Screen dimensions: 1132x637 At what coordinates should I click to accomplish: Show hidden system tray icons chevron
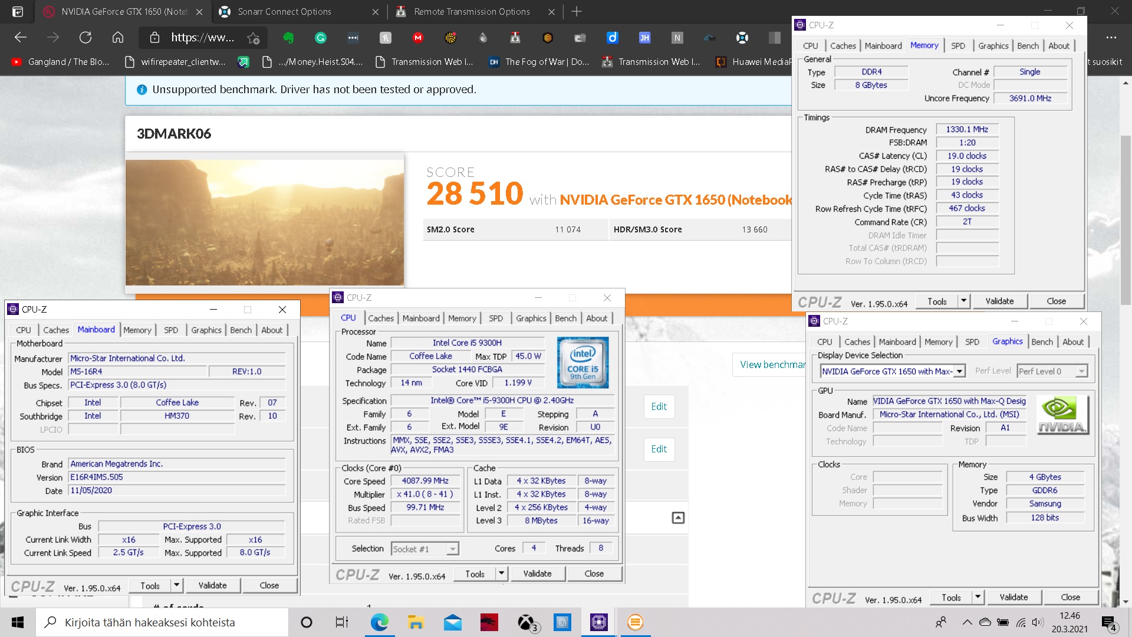pyautogui.click(x=967, y=622)
